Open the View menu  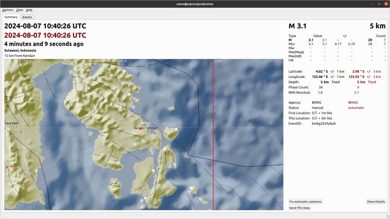pyautogui.click(x=19, y=10)
